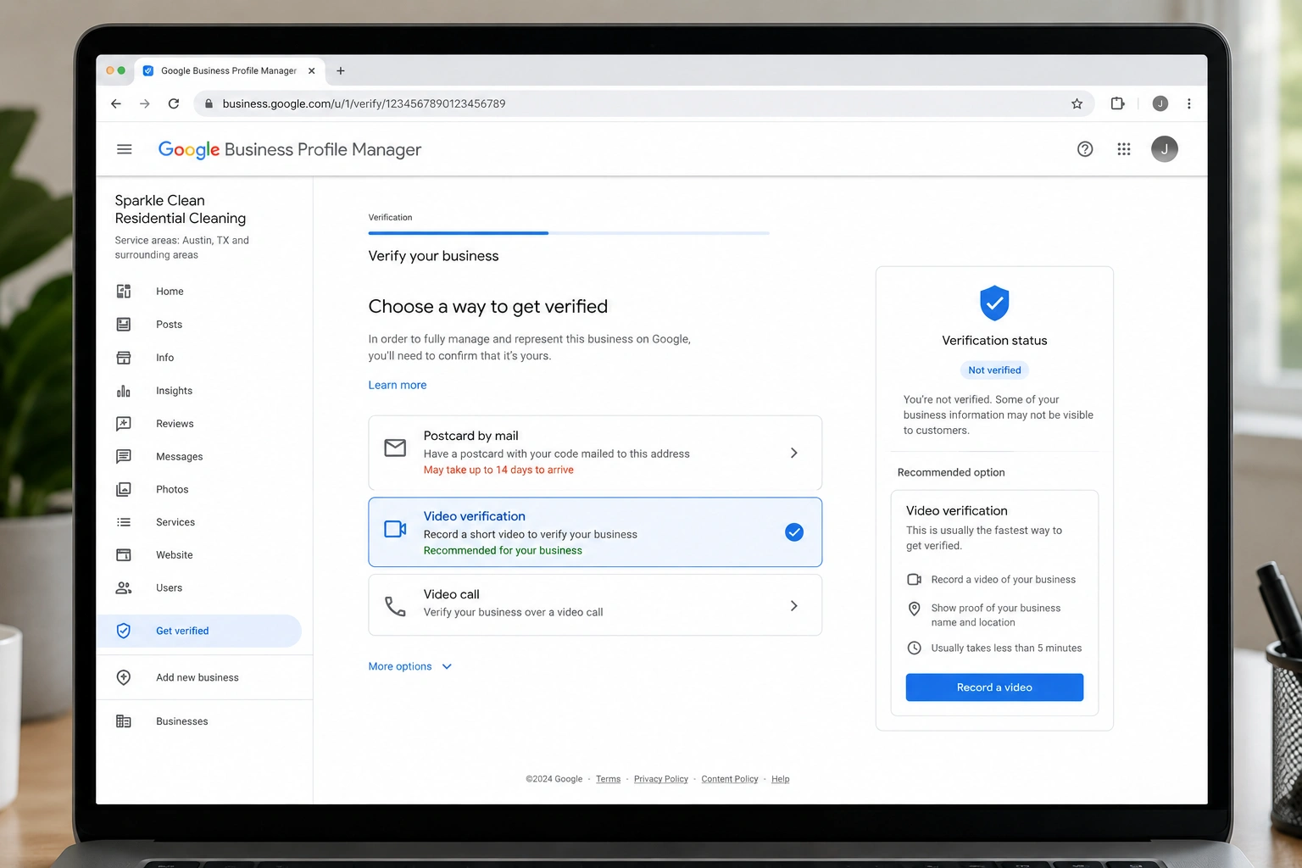Go back in browser history
Image resolution: width=1302 pixels, height=868 pixels.
click(116, 103)
